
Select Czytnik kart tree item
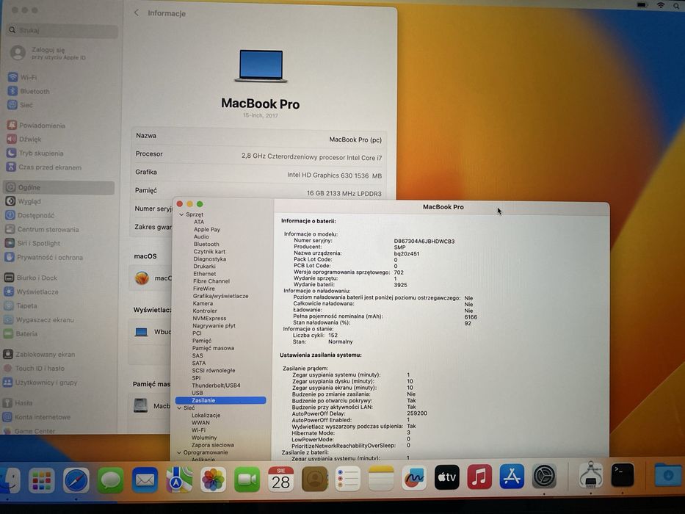[209, 252]
